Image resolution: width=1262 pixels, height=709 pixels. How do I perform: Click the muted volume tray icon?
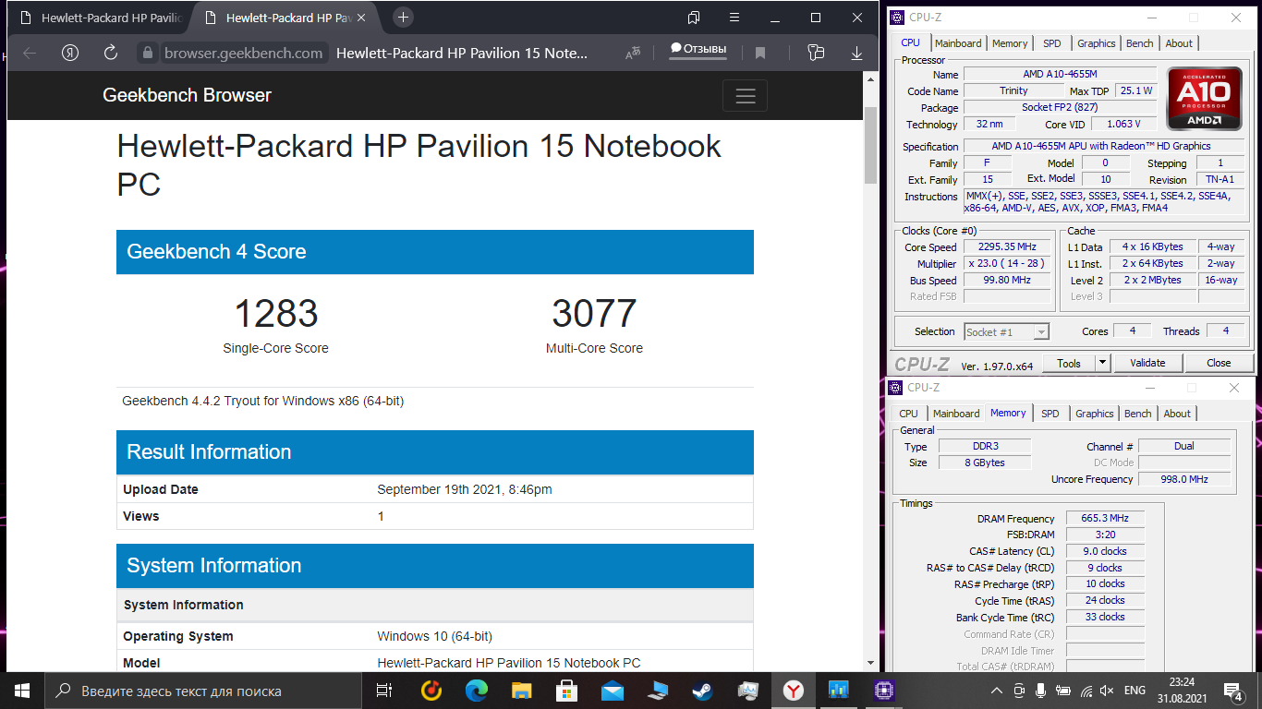click(x=1107, y=691)
